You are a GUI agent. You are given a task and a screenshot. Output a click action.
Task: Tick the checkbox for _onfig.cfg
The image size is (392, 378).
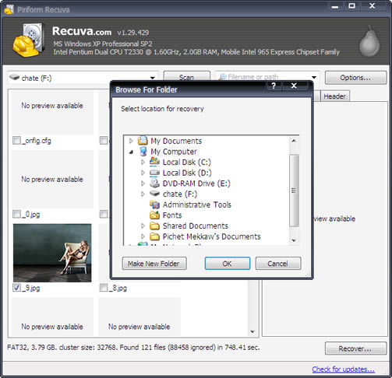(16, 141)
